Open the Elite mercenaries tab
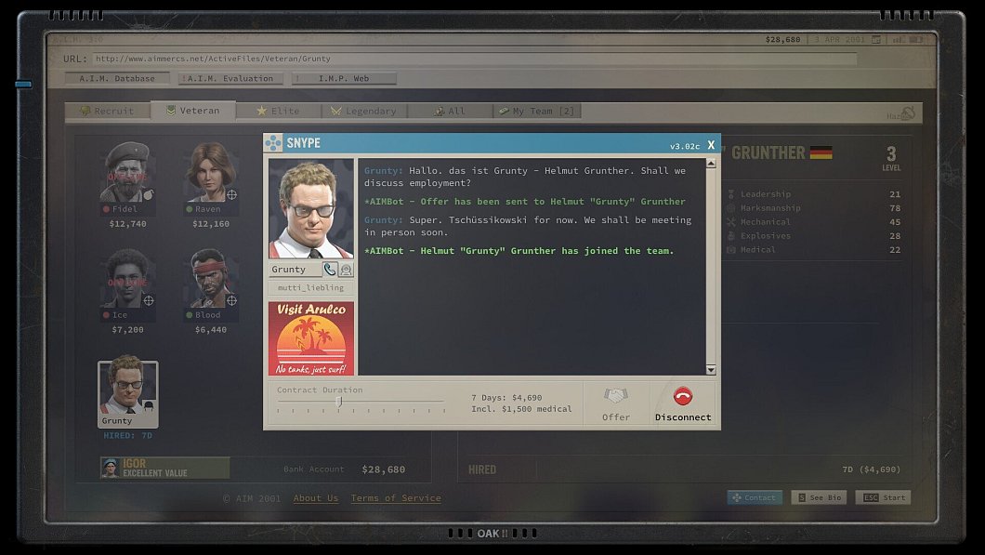985x555 pixels. point(278,111)
